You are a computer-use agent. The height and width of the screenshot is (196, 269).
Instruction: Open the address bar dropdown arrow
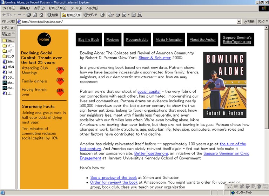click(239, 22)
